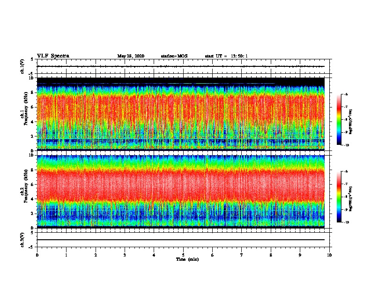Viewport: 371px width, 286px height.
Task: Click time axis tick label "1"
Action: coord(66,255)
